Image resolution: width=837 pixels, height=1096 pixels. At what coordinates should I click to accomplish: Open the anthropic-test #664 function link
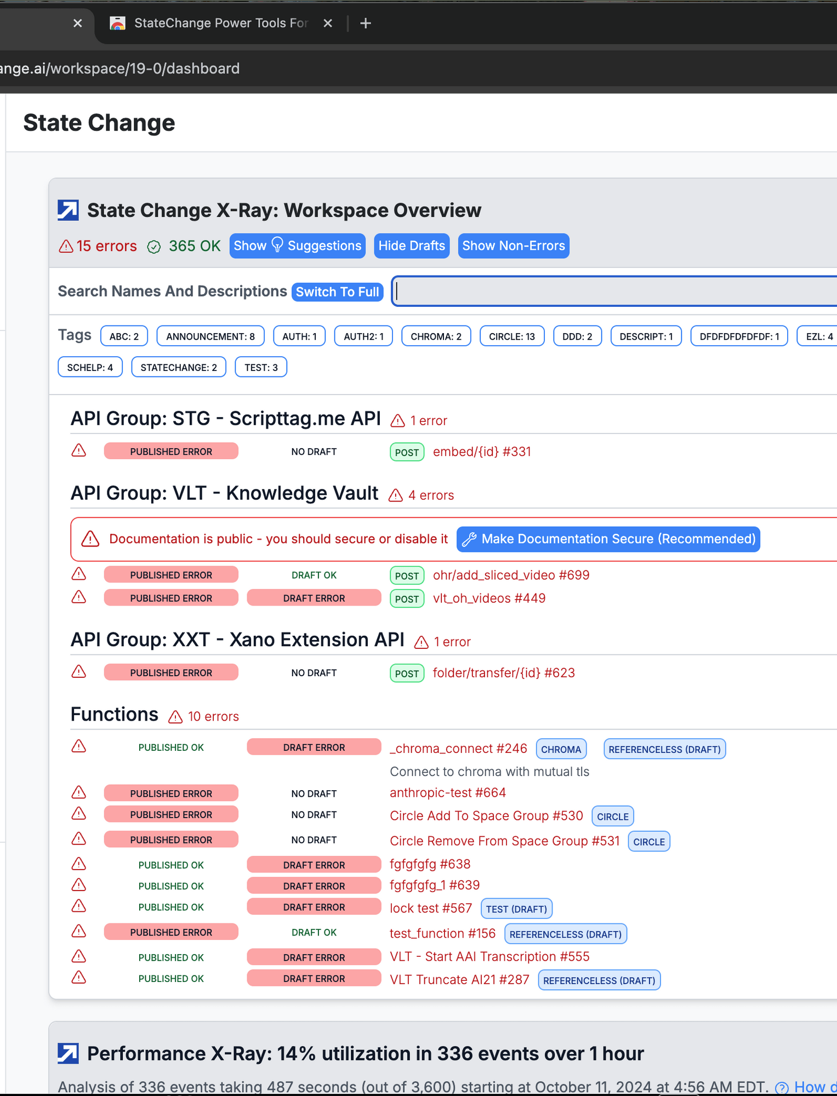(x=447, y=793)
